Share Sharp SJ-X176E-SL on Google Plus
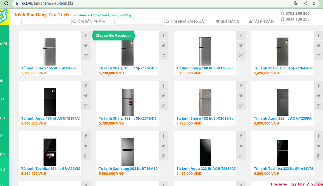This screenshot has width=323, height=186. click(86, 55)
